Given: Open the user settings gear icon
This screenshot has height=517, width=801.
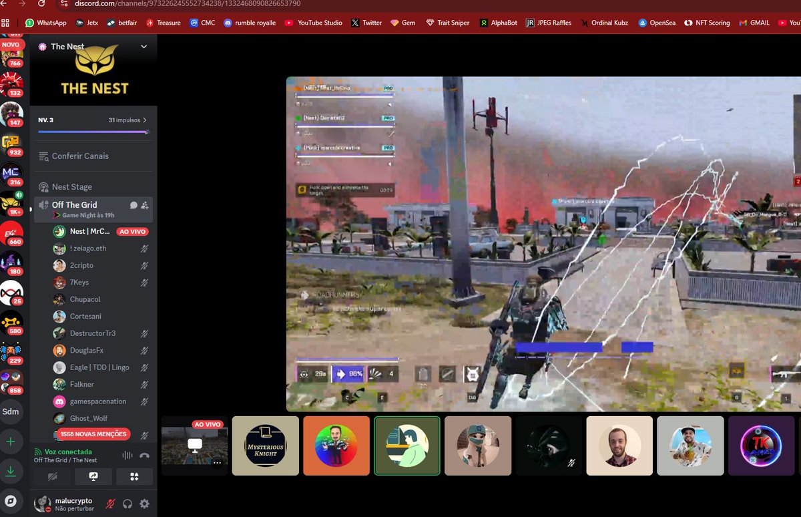Looking at the screenshot, I should point(144,504).
